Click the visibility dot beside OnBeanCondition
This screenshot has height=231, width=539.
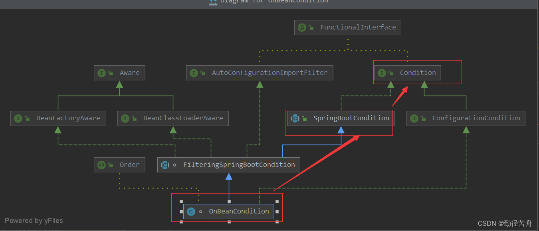(x=200, y=211)
